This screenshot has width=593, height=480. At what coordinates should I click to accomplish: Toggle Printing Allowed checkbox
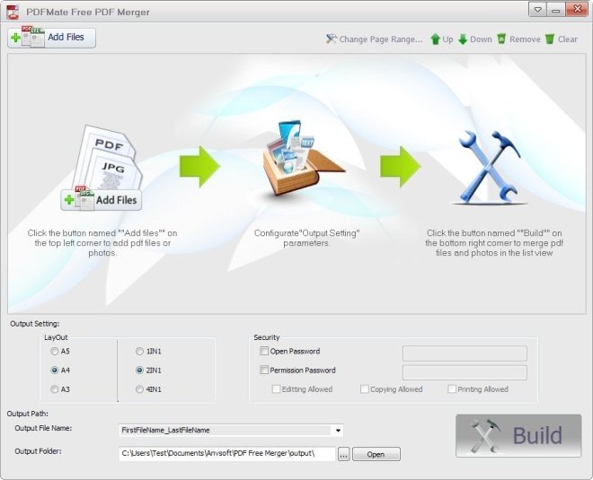point(452,389)
